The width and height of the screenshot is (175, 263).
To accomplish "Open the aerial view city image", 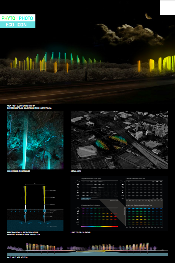I will pyautogui.click(x=119, y=140).
